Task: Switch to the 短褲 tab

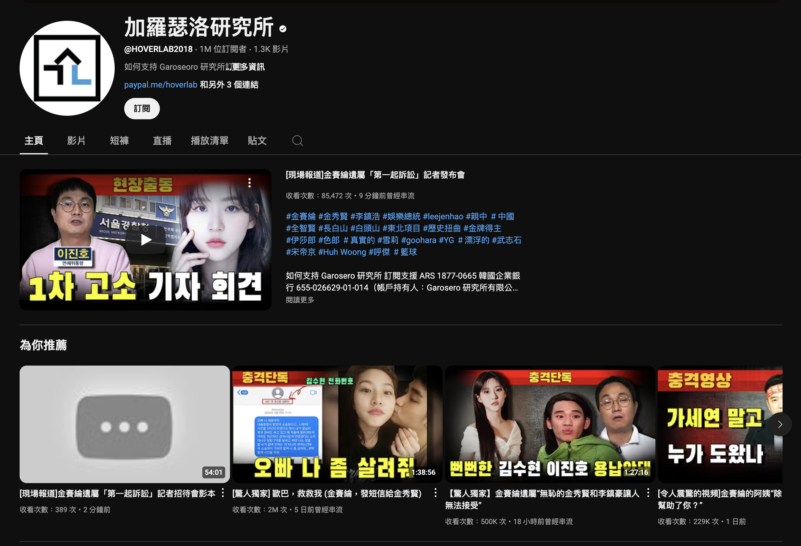Action: coord(119,140)
